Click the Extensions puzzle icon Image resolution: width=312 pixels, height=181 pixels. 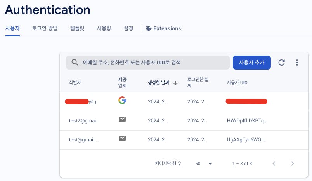[149, 28]
